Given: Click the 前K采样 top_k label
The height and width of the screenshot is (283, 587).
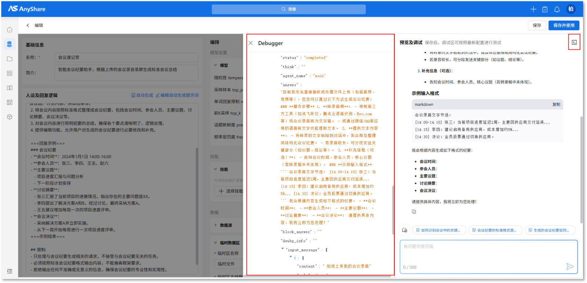Looking at the screenshot, I should click(227, 113).
